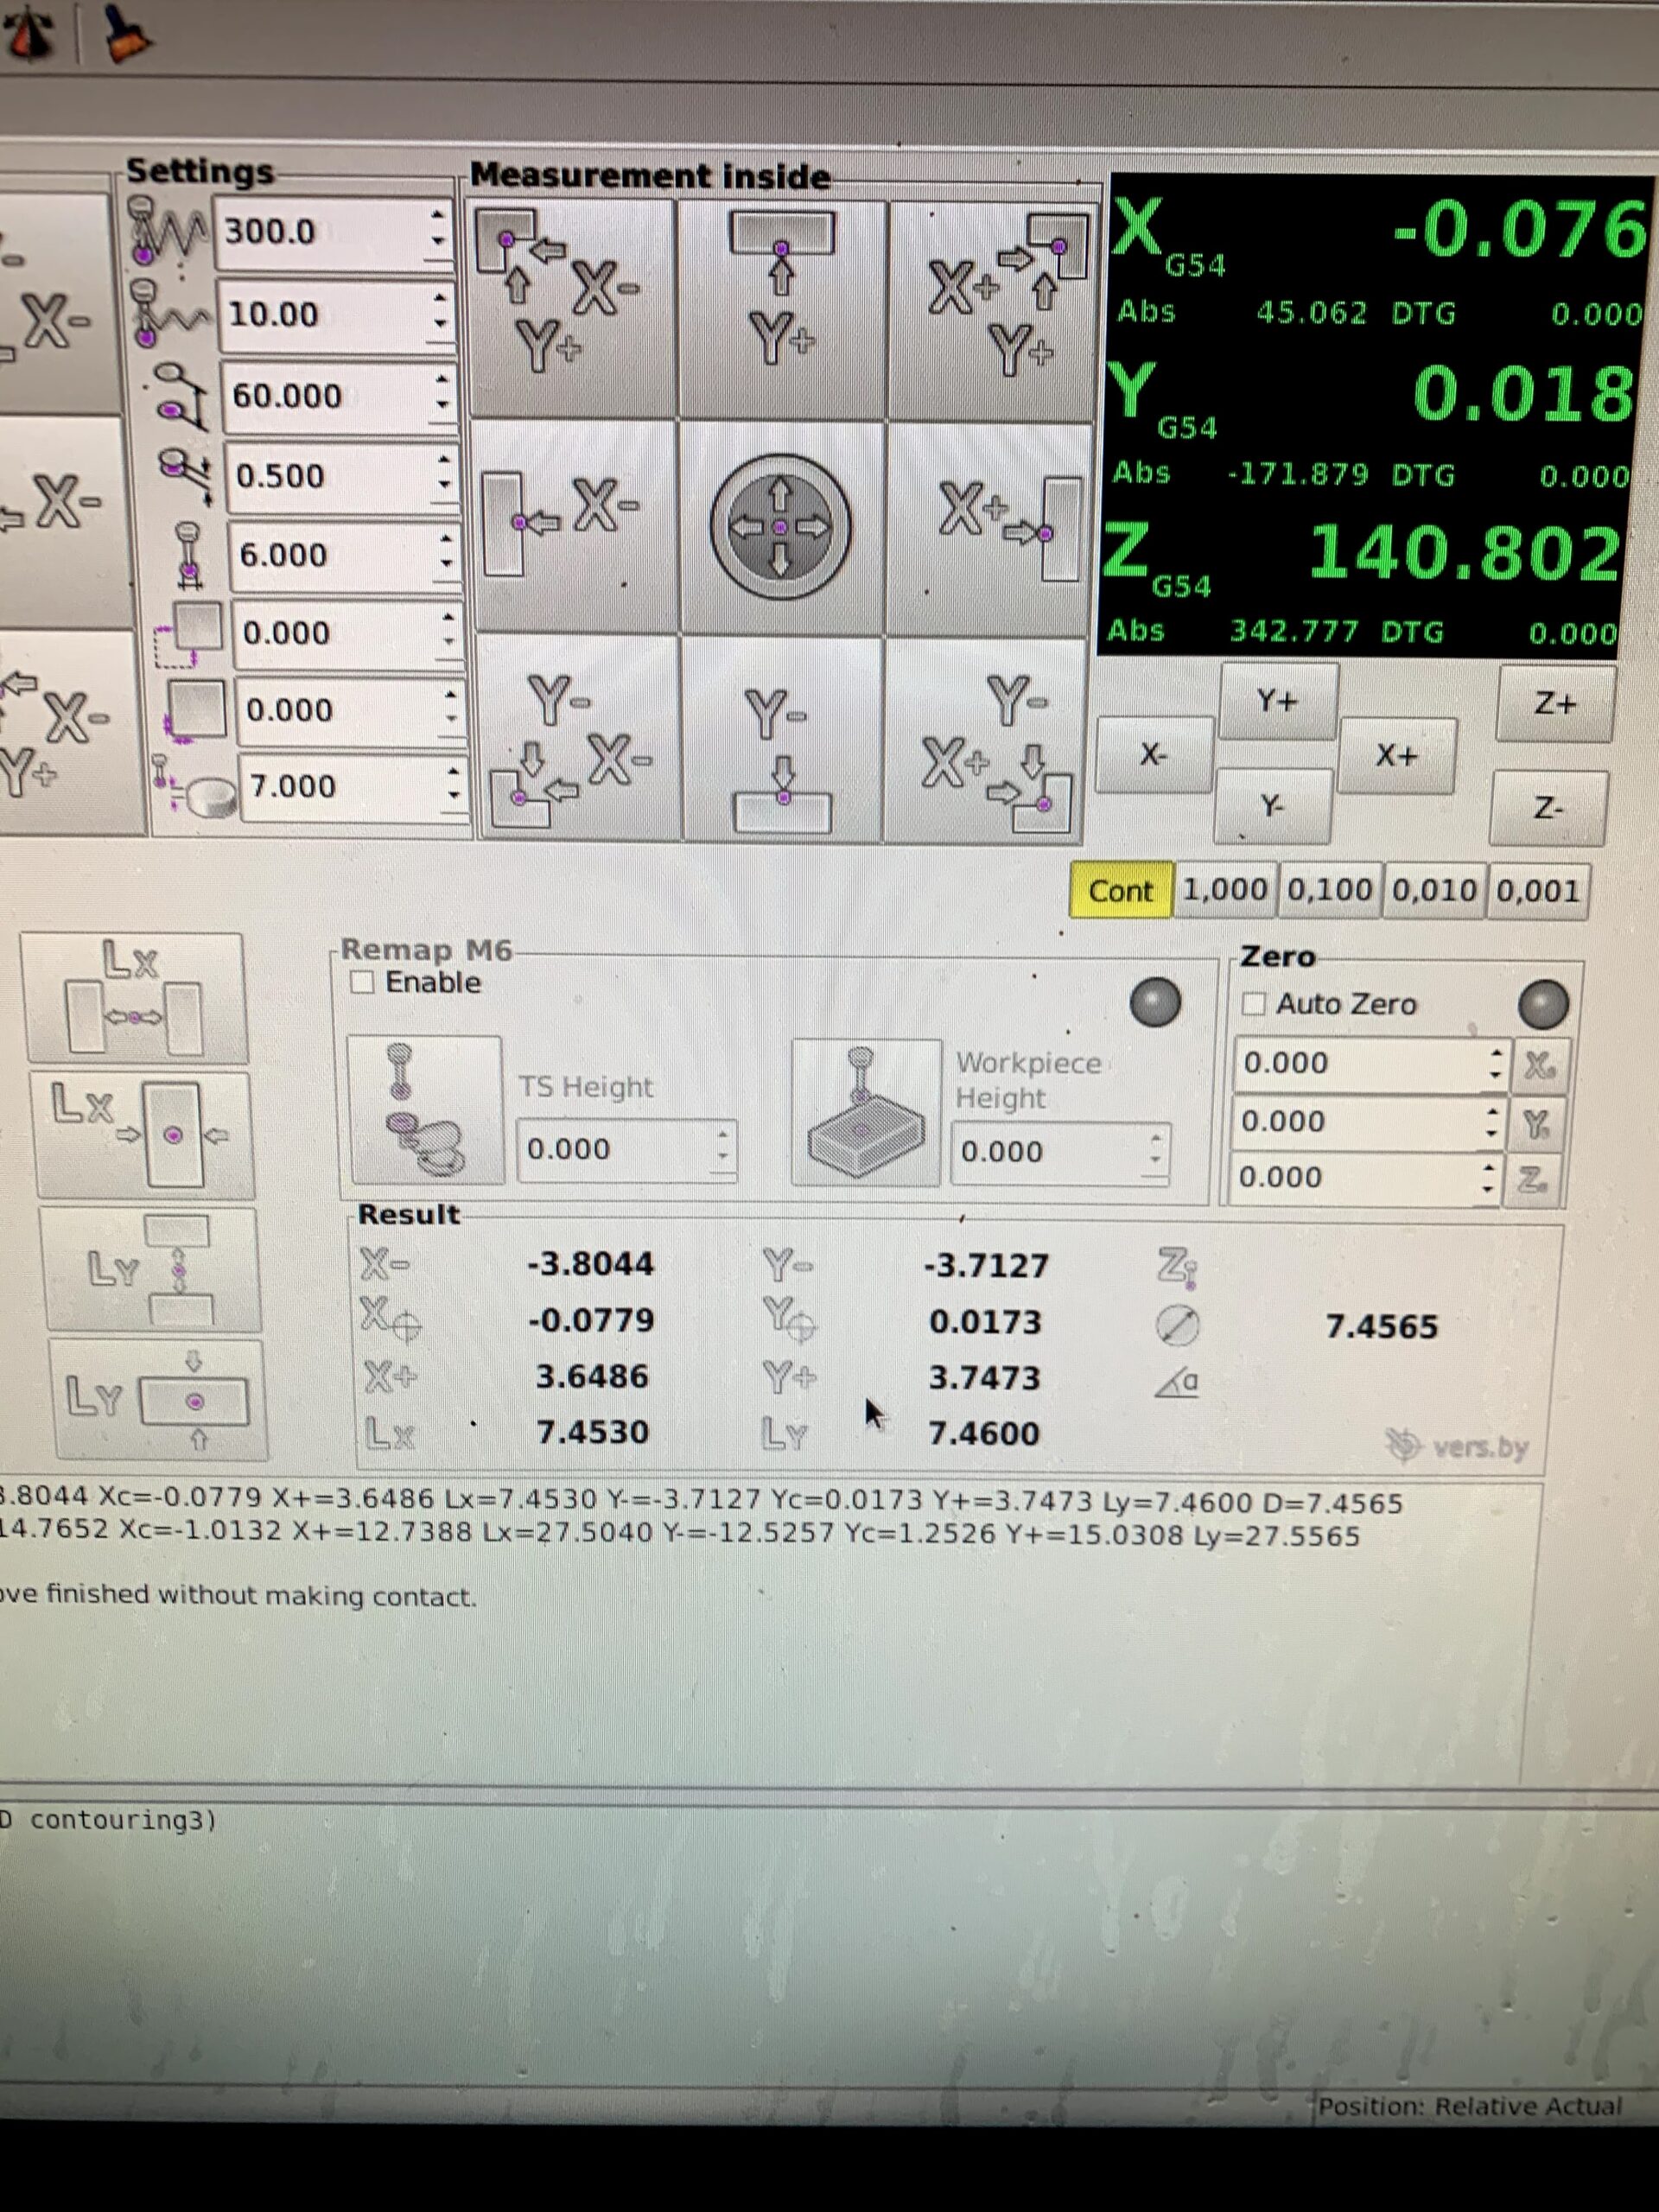The image size is (1659, 2212).
Task: Click the tool setter height probe icon
Action: 424,1111
